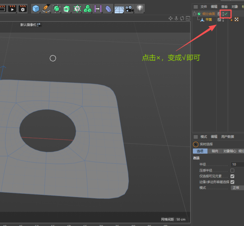Screen dimensions: 244x226
Task: Click the purple Instance/array bars icon
Action: coord(98,9)
